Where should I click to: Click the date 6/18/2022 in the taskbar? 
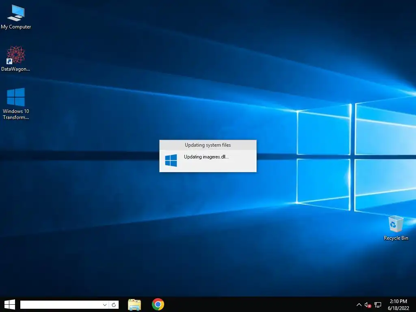tap(398, 308)
